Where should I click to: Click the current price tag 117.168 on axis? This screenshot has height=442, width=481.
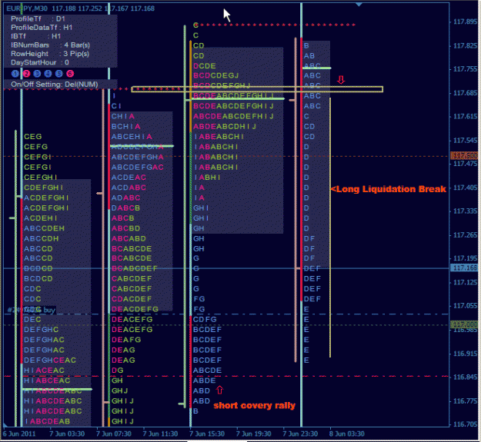coord(465,268)
